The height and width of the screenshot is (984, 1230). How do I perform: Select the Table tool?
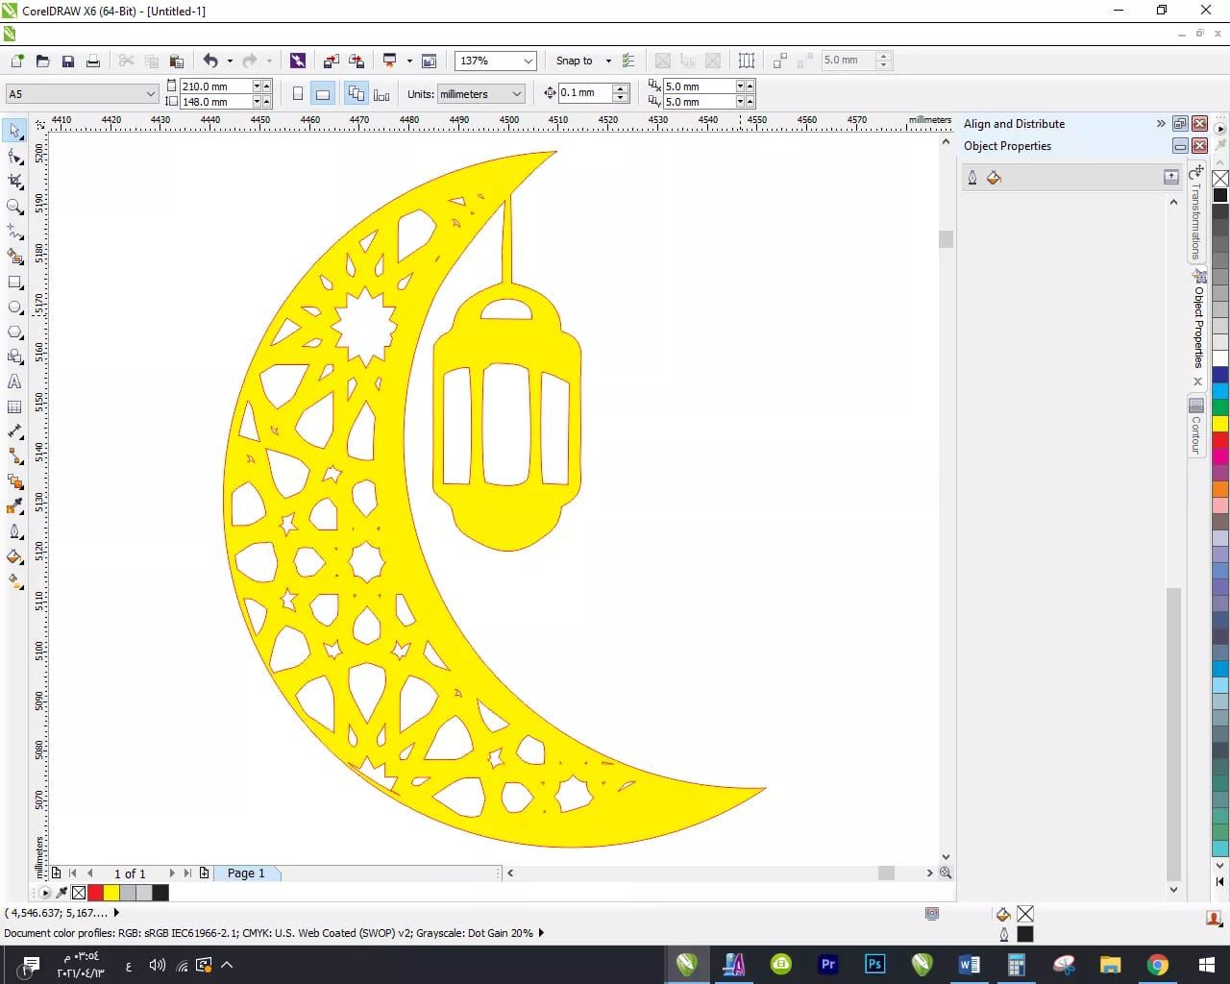[x=15, y=406]
